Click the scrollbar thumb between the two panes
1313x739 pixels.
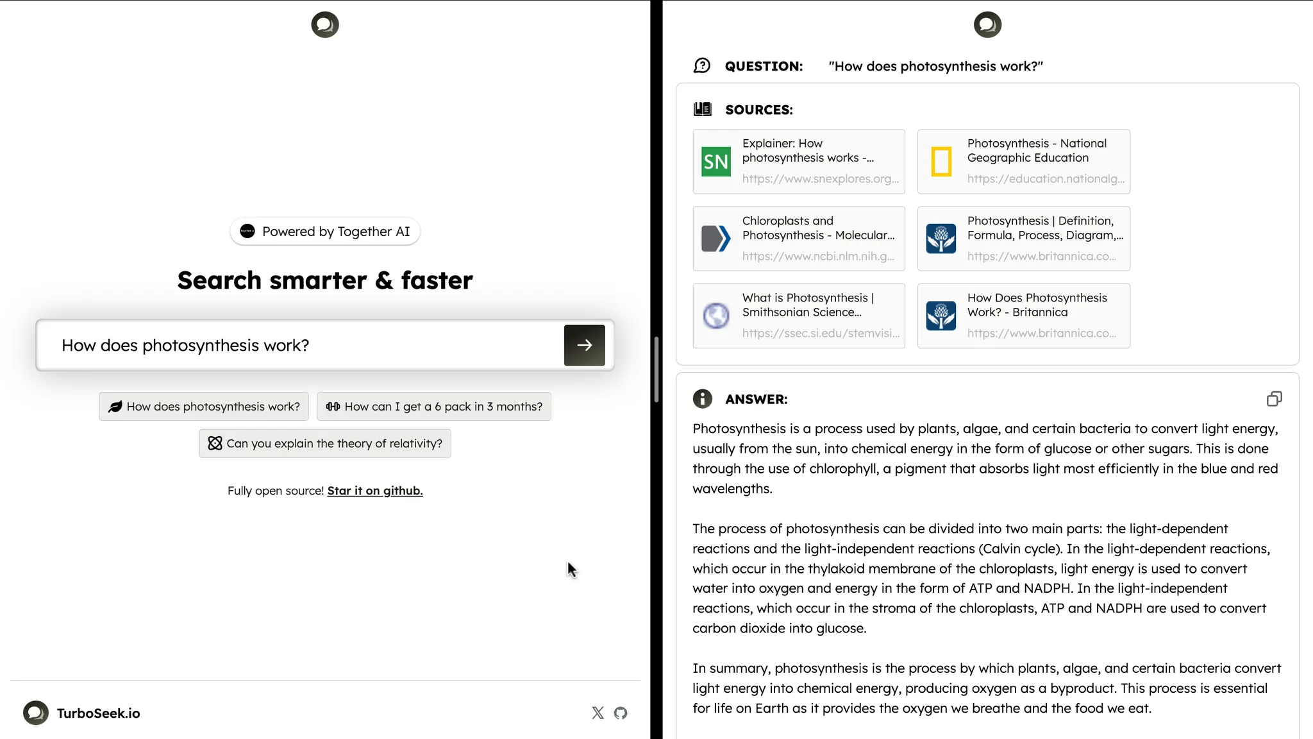pyautogui.click(x=656, y=369)
